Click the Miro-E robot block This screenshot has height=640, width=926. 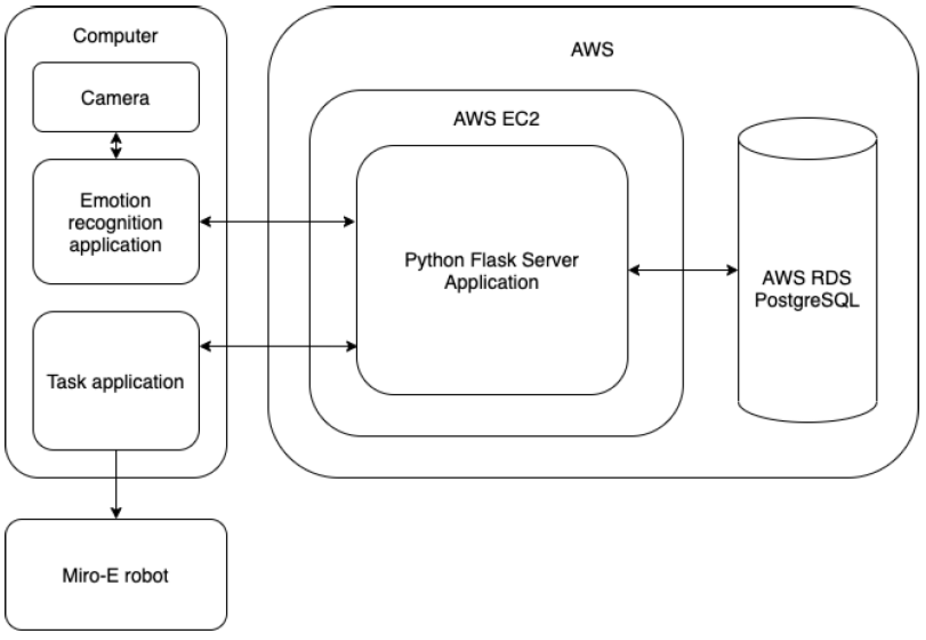[116, 575]
